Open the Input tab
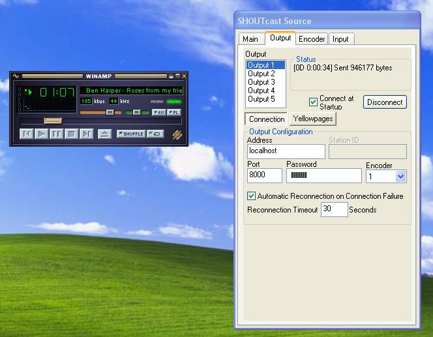The image size is (433, 337). pyautogui.click(x=340, y=39)
